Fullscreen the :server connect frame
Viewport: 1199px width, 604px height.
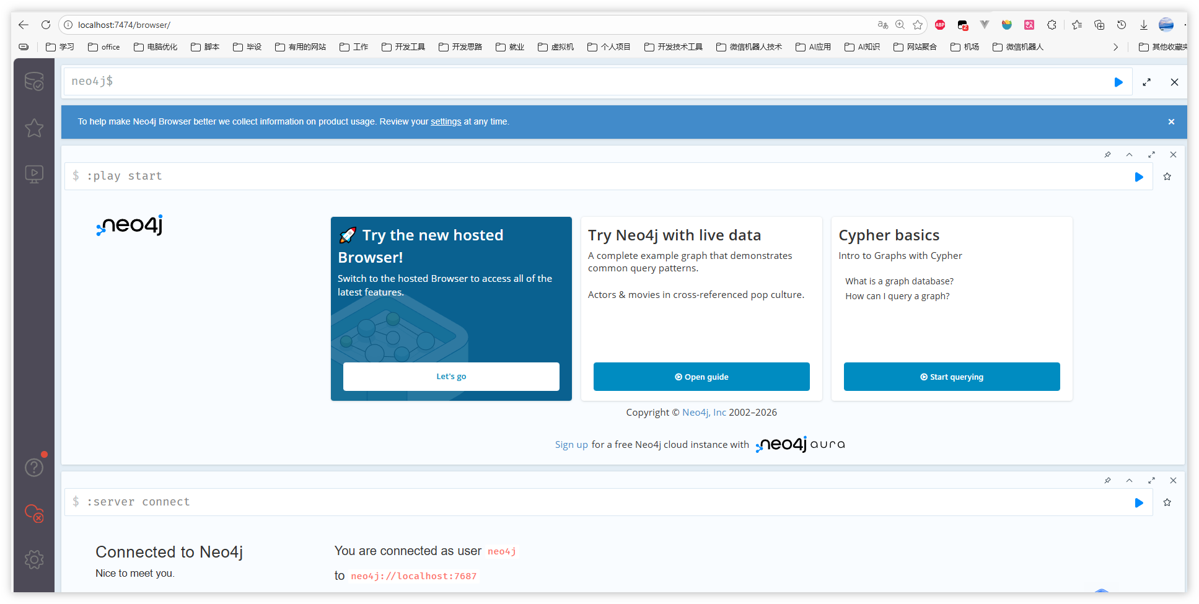pos(1151,480)
